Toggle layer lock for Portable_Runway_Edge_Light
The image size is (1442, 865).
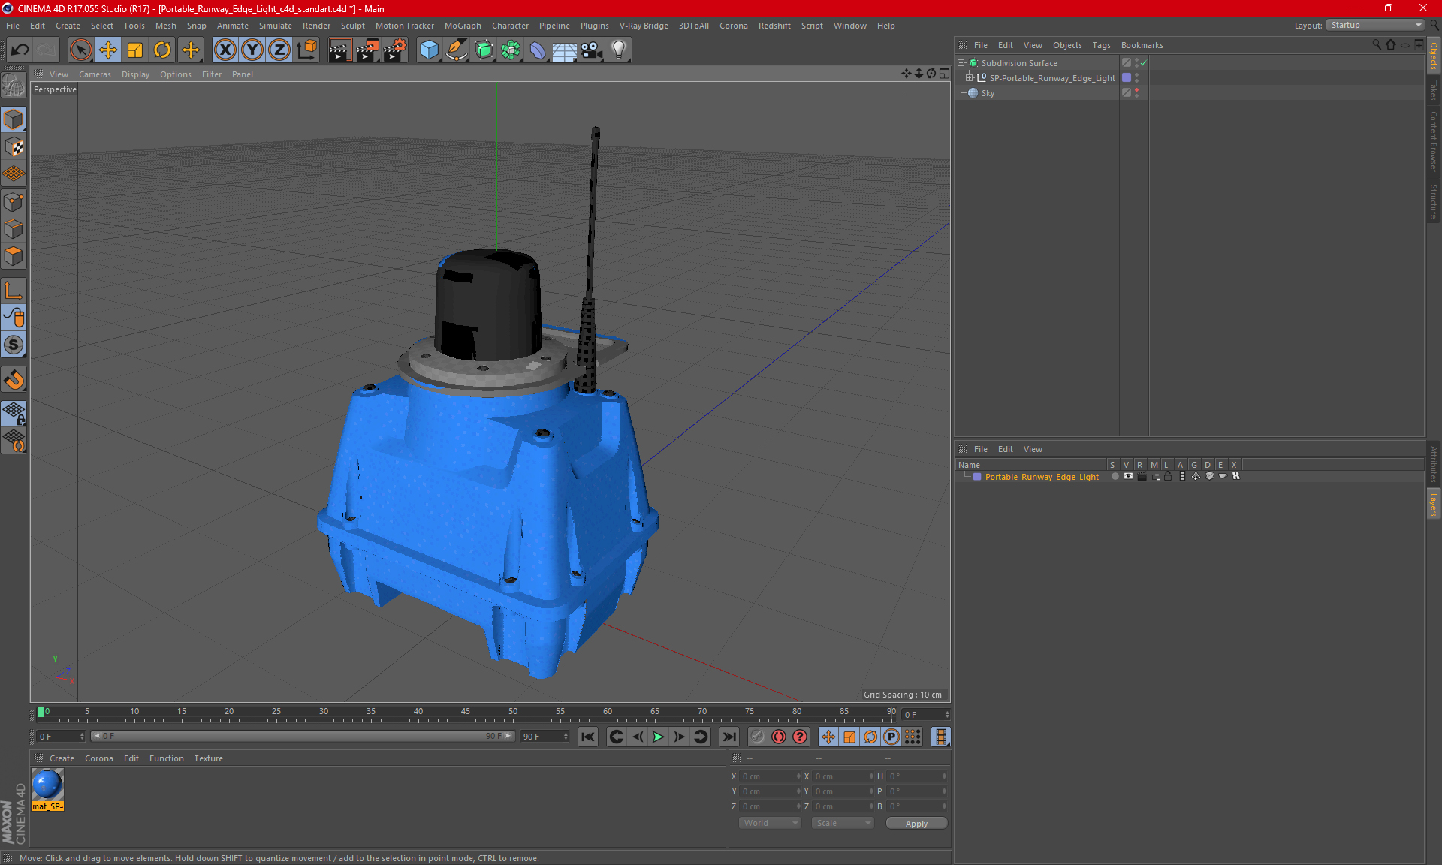pyautogui.click(x=1168, y=477)
